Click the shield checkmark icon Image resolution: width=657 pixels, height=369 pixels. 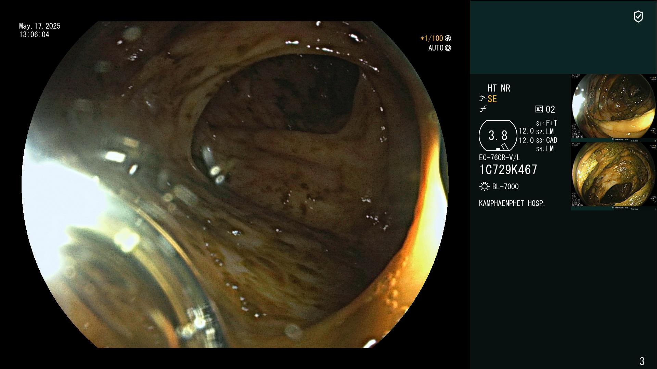(638, 16)
